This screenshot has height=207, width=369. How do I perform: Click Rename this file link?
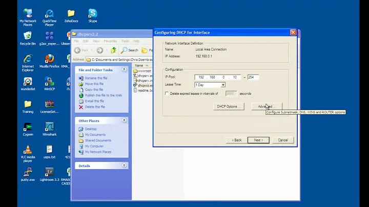point(96,78)
